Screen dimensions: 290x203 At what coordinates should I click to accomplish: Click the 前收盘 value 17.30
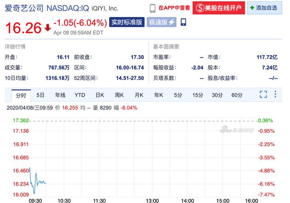tap(138, 57)
